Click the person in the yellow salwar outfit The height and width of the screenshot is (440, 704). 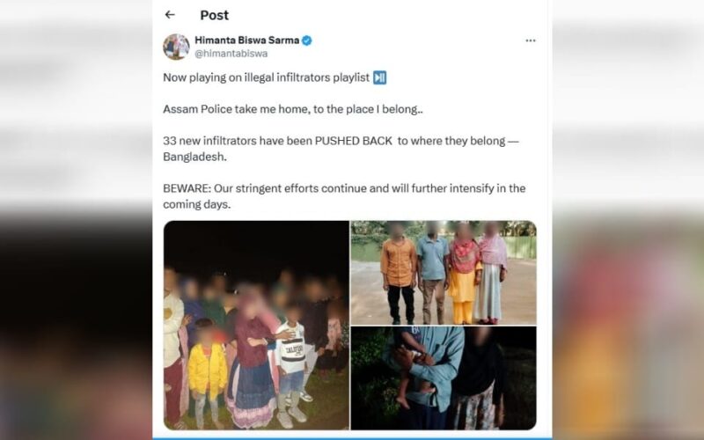tap(463, 277)
